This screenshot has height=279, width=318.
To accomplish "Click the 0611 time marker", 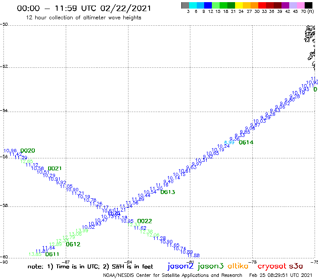I will (x=52, y=254).
